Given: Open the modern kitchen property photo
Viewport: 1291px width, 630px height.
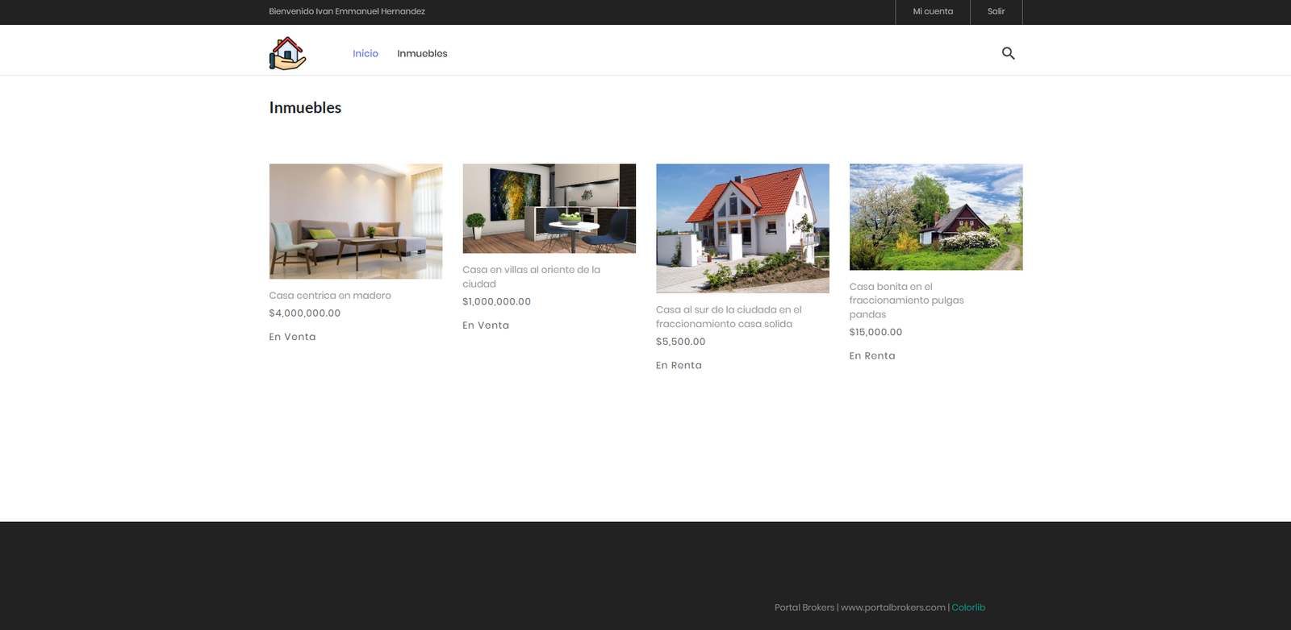Looking at the screenshot, I should [549, 209].
